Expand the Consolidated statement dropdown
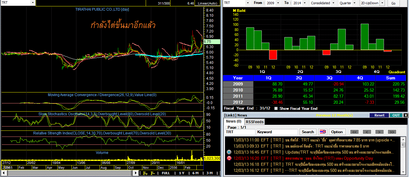Screen dimensions: 409x177 pos(323,3)
